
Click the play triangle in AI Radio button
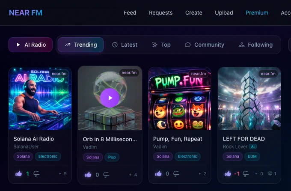click(x=18, y=45)
